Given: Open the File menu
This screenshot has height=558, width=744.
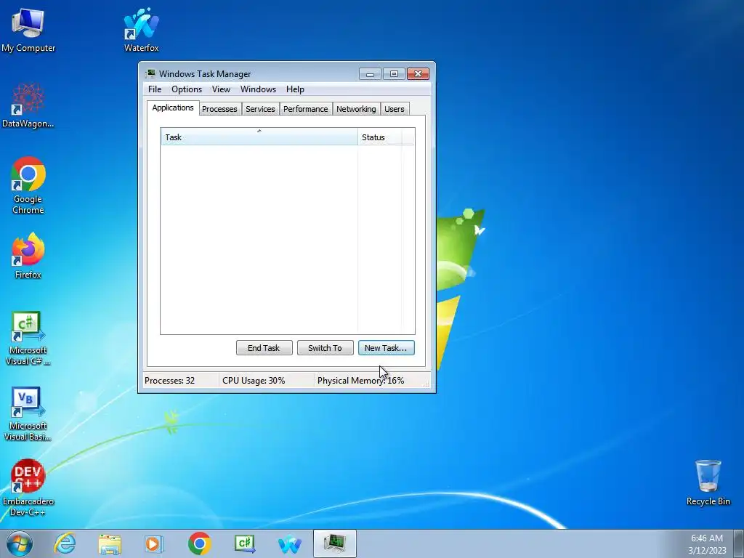Looking at the screenshot, I should (155, 89).
